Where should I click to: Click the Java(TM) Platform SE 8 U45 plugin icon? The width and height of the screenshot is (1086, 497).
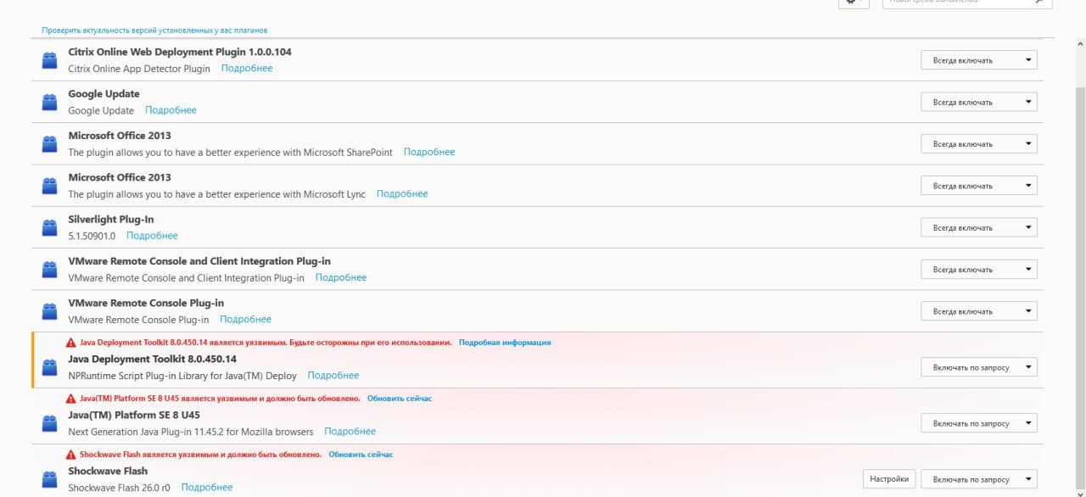(49, 422)
